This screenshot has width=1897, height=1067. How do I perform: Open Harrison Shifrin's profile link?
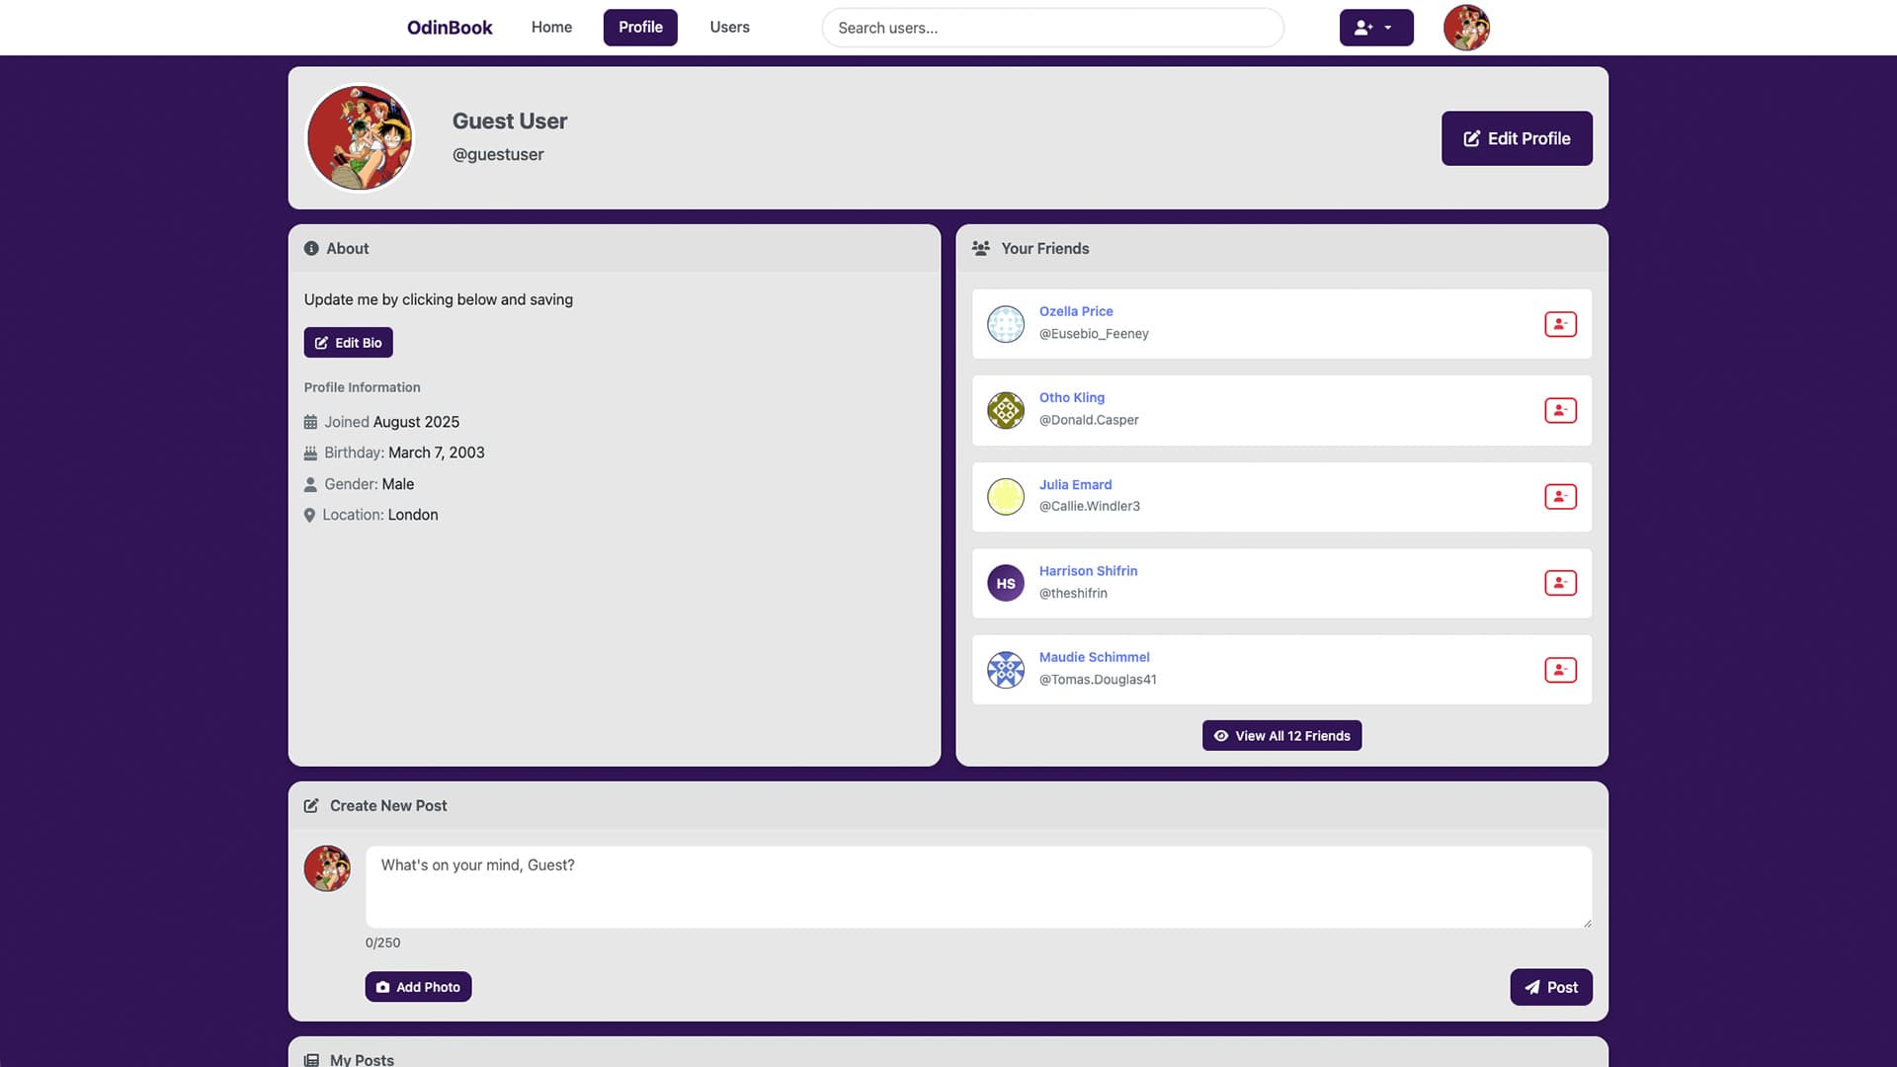click(1088, 570)
